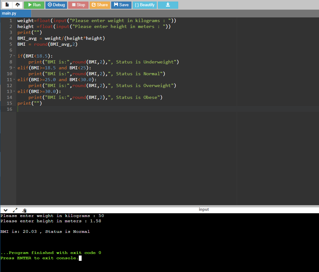Viewport: 319px width, 272px height.
Task: Select the input console tab label
Action: pos(204,210)
